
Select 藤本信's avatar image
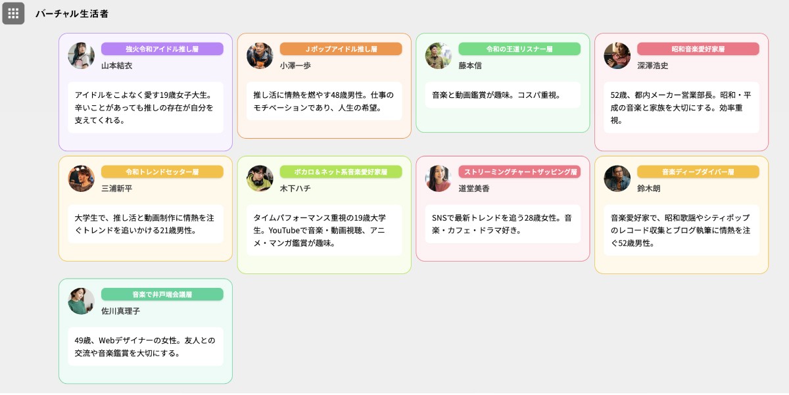click(439, 56)
